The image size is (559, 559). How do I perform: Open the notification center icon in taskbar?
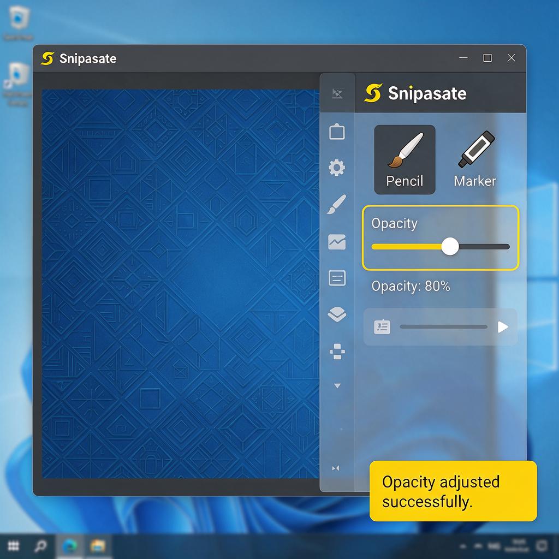coord(542,546)
